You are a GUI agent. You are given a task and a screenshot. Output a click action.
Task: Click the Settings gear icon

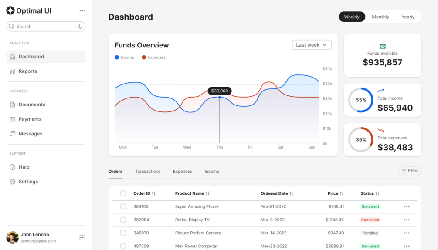coord(12,182)
